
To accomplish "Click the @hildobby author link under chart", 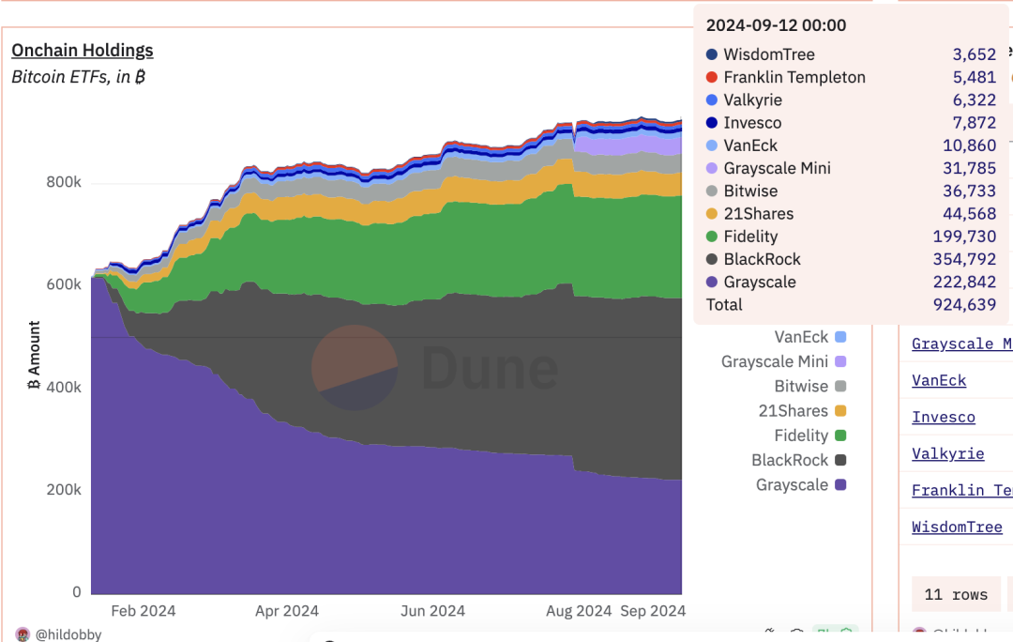I will (x=68, y=634).
